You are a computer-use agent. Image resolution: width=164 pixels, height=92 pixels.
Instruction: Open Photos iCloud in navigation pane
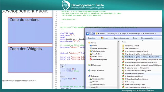point(96,57)
